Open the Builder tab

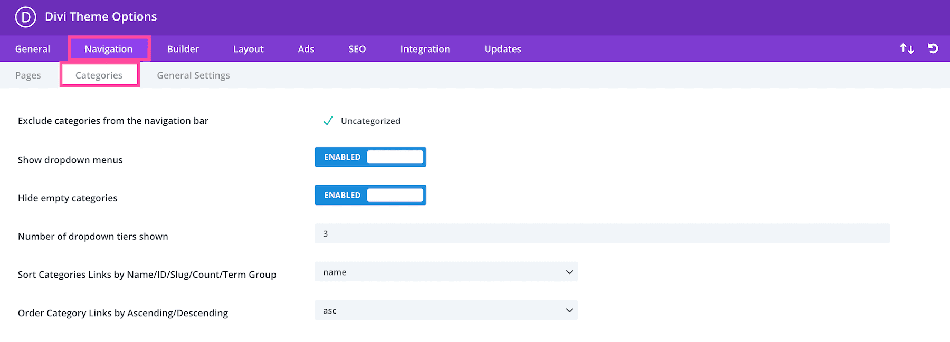[183, 49]
